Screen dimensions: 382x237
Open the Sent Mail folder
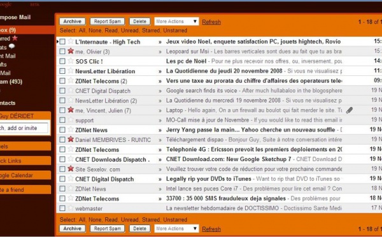[8, 56]
